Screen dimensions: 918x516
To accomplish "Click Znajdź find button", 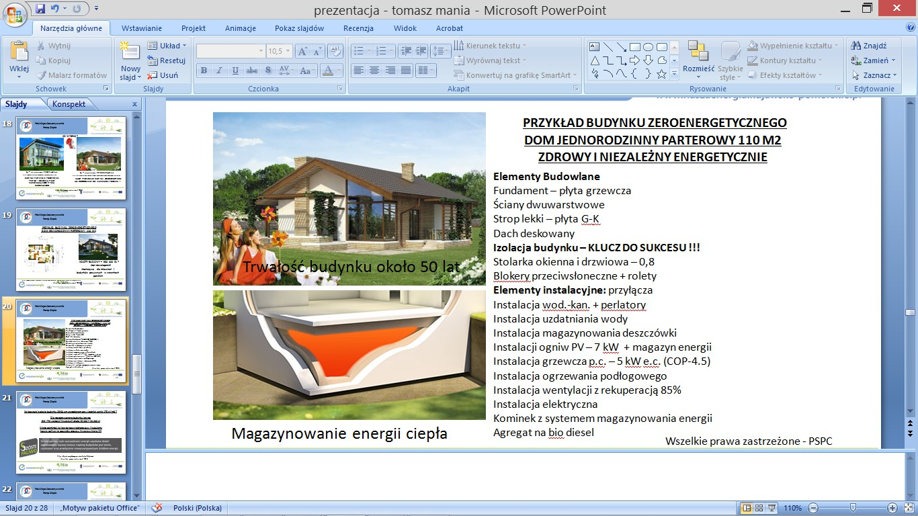I will coord(869,46).
